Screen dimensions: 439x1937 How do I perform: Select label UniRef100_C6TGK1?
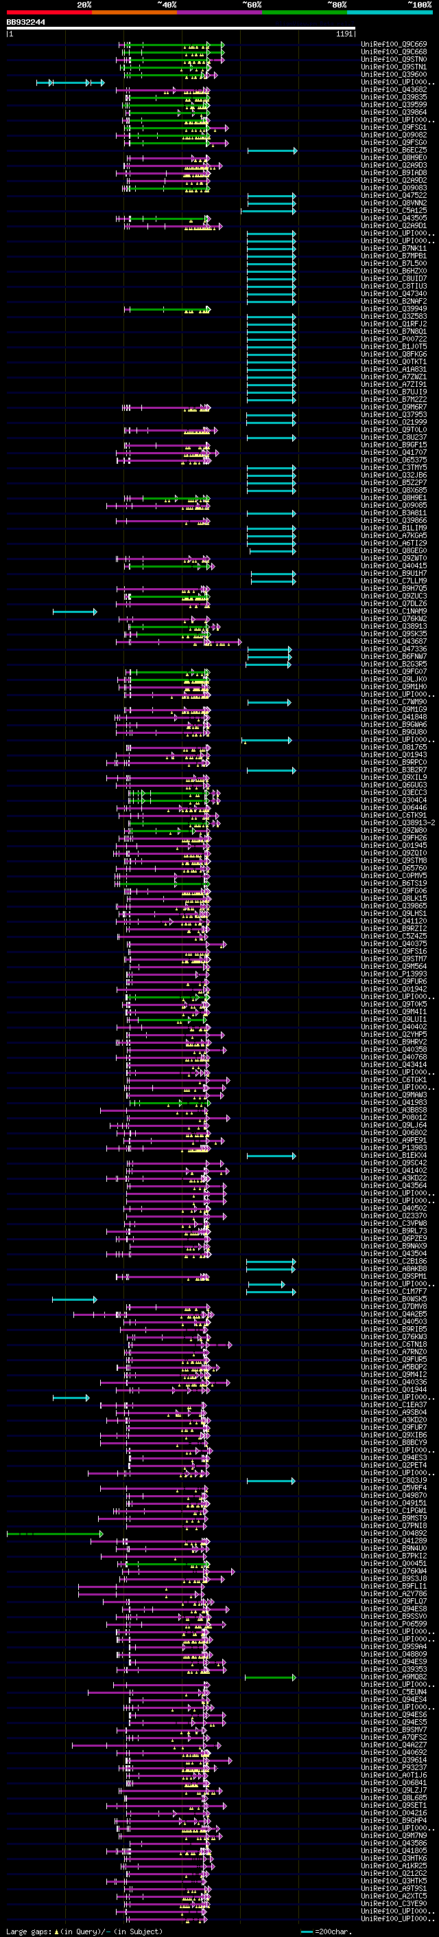pyautogui.click(x=394, y=1079)
